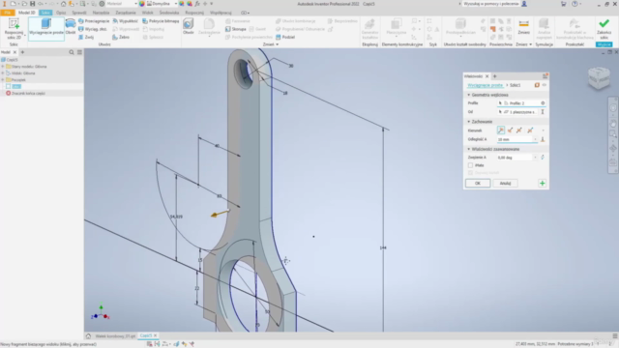619x348 pixels.
Task: Click the Profile selection settings gear
Action: coord(543,103)
